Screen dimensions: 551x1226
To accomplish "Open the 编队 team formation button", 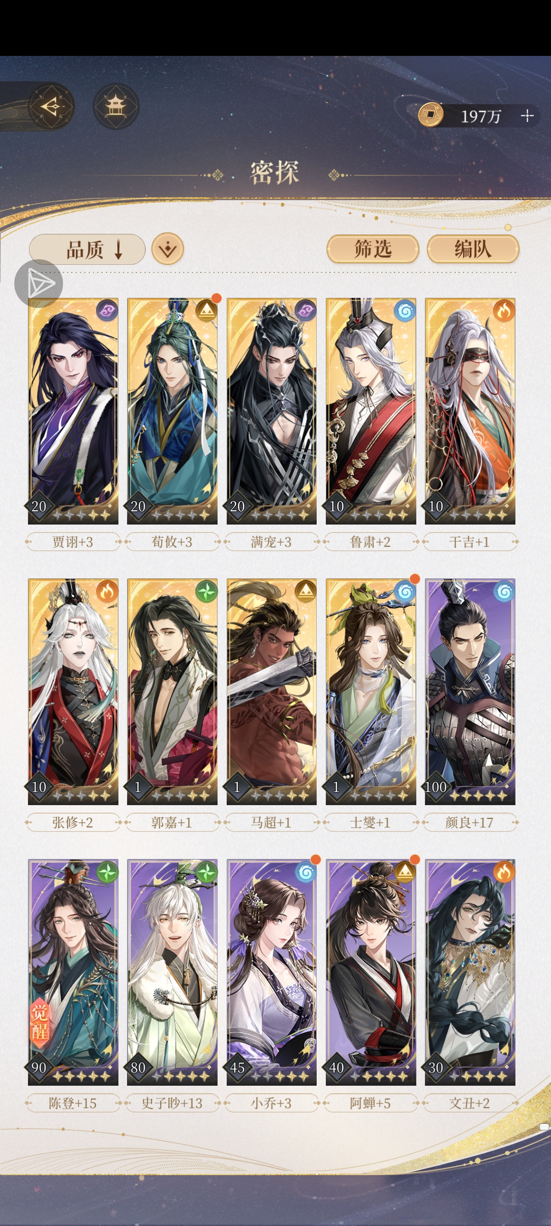I will (x=473, y=249).
